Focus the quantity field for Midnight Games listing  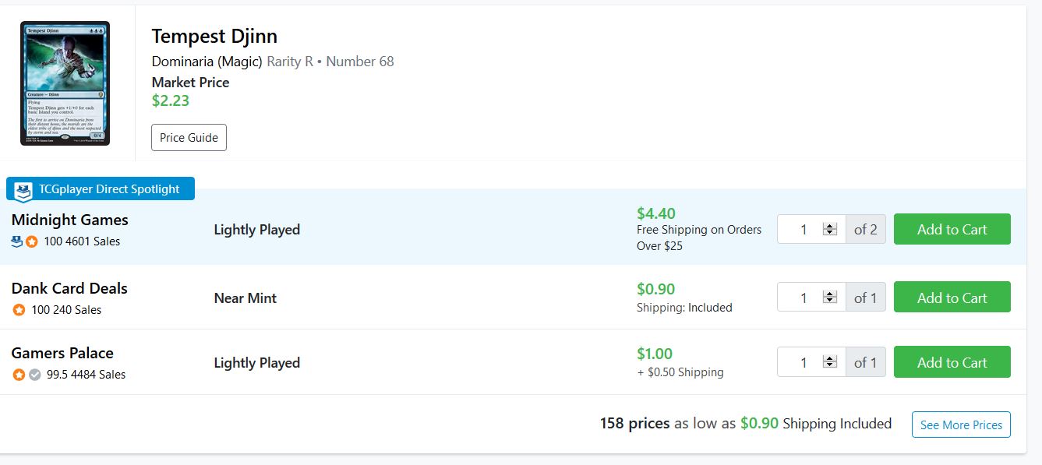803,230
